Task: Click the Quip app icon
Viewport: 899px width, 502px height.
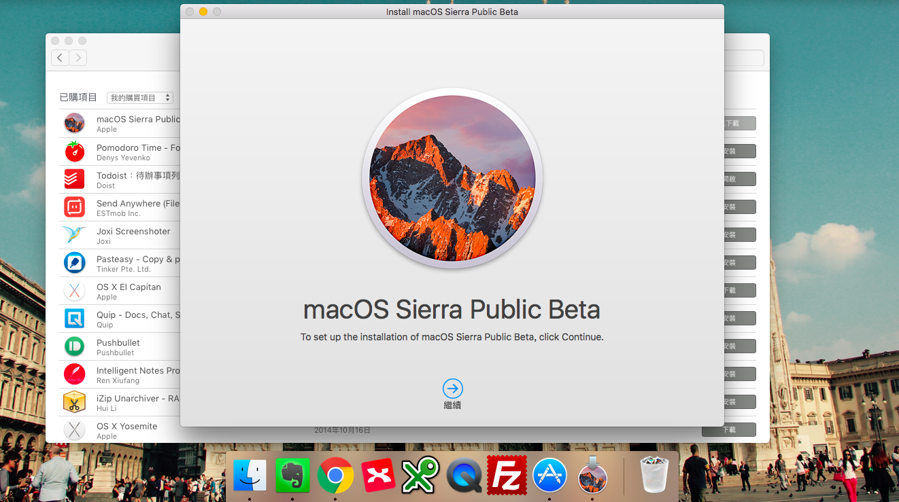Action: pyautogui.click(x=74, y=318)
